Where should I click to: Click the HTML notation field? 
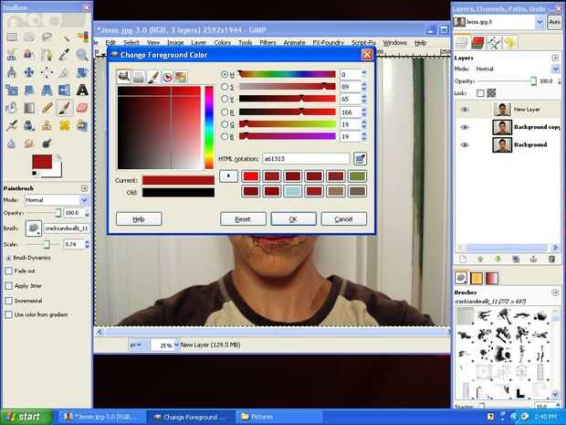[x=306, y=159]
